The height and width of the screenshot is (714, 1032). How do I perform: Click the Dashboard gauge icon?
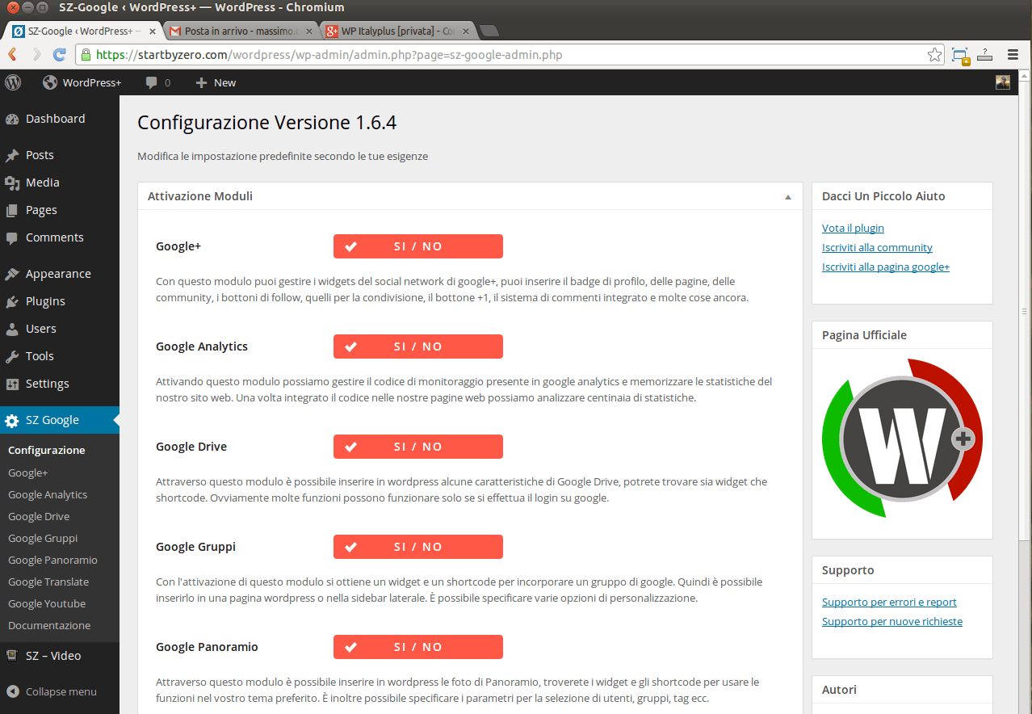12,119
